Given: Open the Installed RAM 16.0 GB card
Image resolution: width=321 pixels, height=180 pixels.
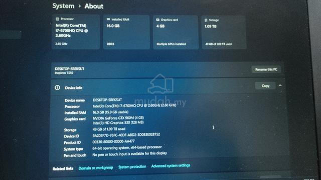Looking at the screenshot, I should point(126,32).
